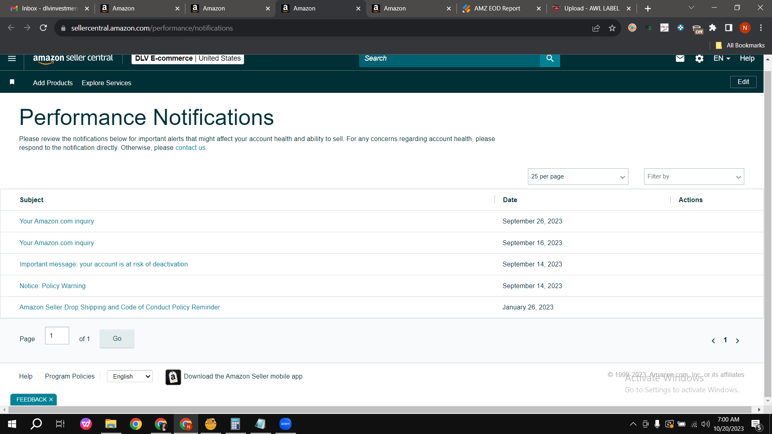The width and height of the screenshot is (772, 434).
Task: Open the contact us link
Action: [x=190, y=148]
